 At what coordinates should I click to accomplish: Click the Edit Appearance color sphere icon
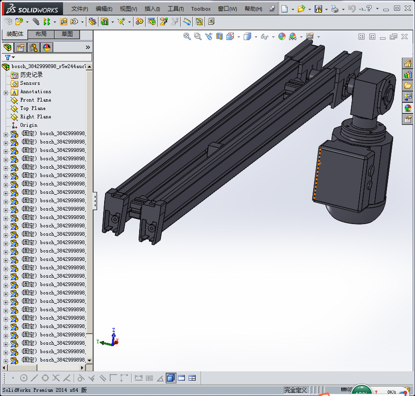[282, 36]
